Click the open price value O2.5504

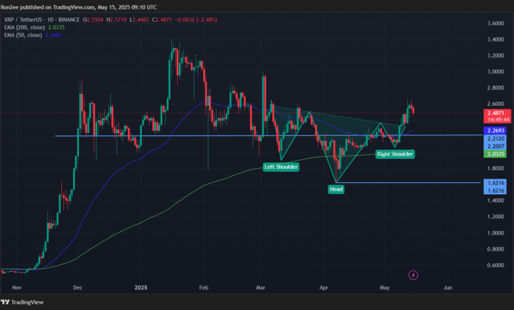point(93,20)
